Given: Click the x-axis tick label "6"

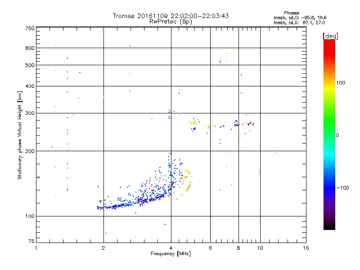Looking at the screenshot, I should (x=210, y=248).
